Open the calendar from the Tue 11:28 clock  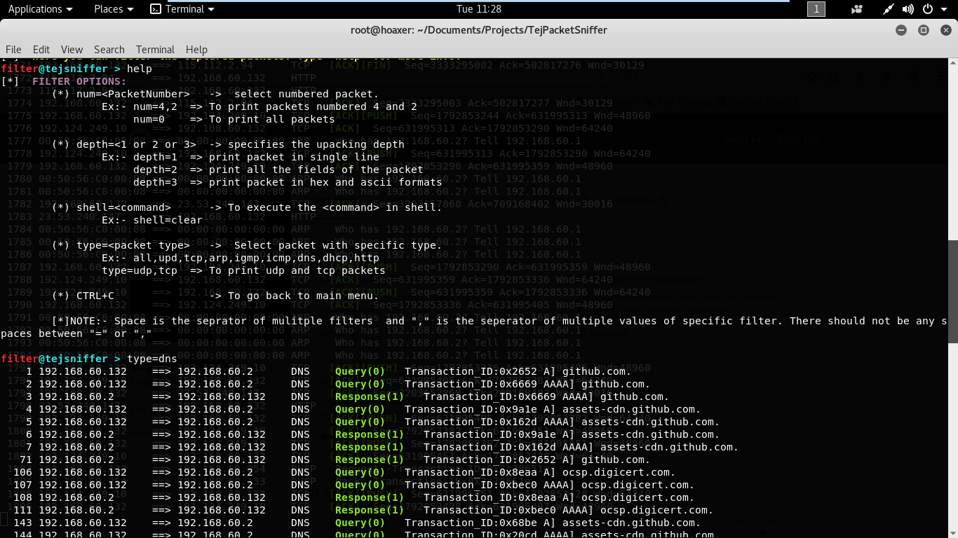(479, 9)
